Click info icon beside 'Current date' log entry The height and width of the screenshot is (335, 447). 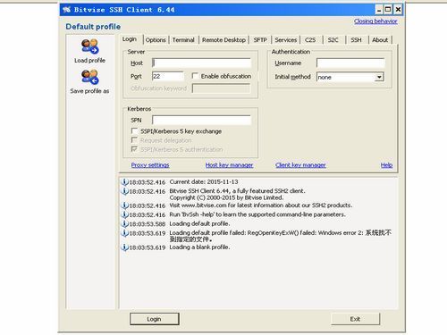click(x=124, y=181)
